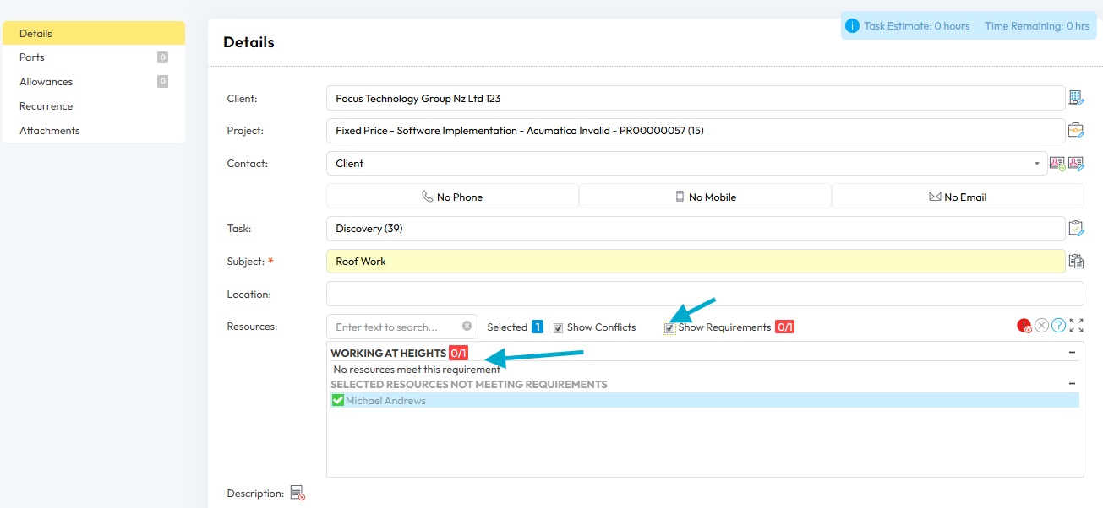This screenshot has width=1103, height=508.
Task: Click the add new contact icon
Action: point(1057,164)
